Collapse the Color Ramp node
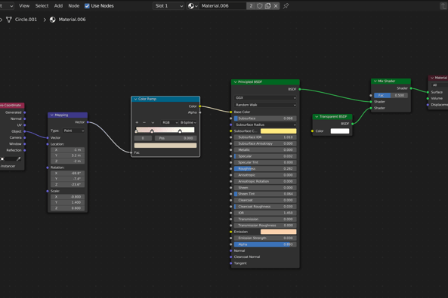 (135, 99)
